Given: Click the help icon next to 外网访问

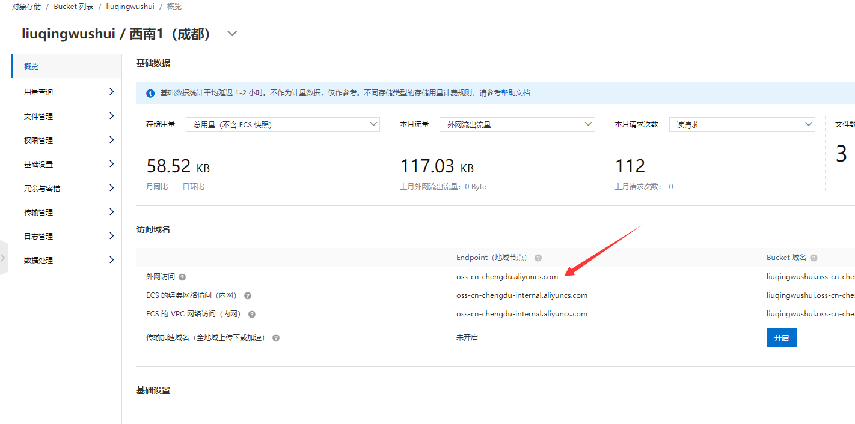Looking at the screenshot, I should pyautogui.click(x=181, y=276).
